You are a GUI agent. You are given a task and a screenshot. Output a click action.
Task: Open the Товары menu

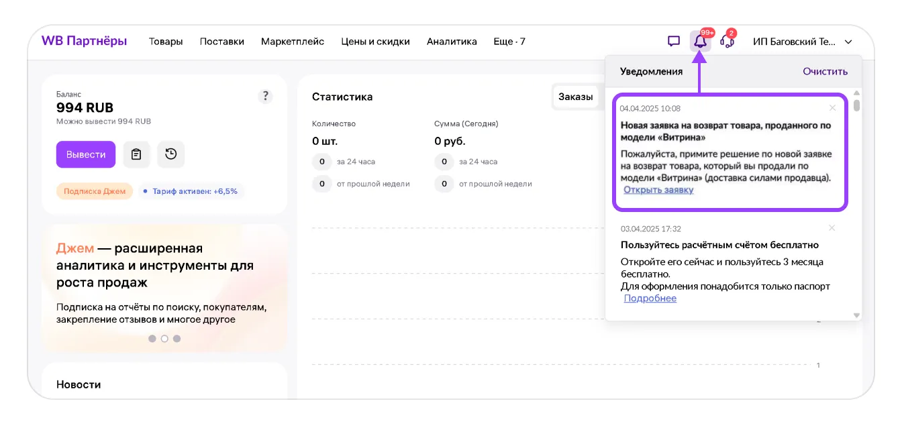point(166,42)
